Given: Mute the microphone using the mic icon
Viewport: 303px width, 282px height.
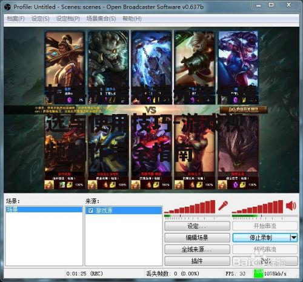Looking at the screenshot, I should 223,206.
